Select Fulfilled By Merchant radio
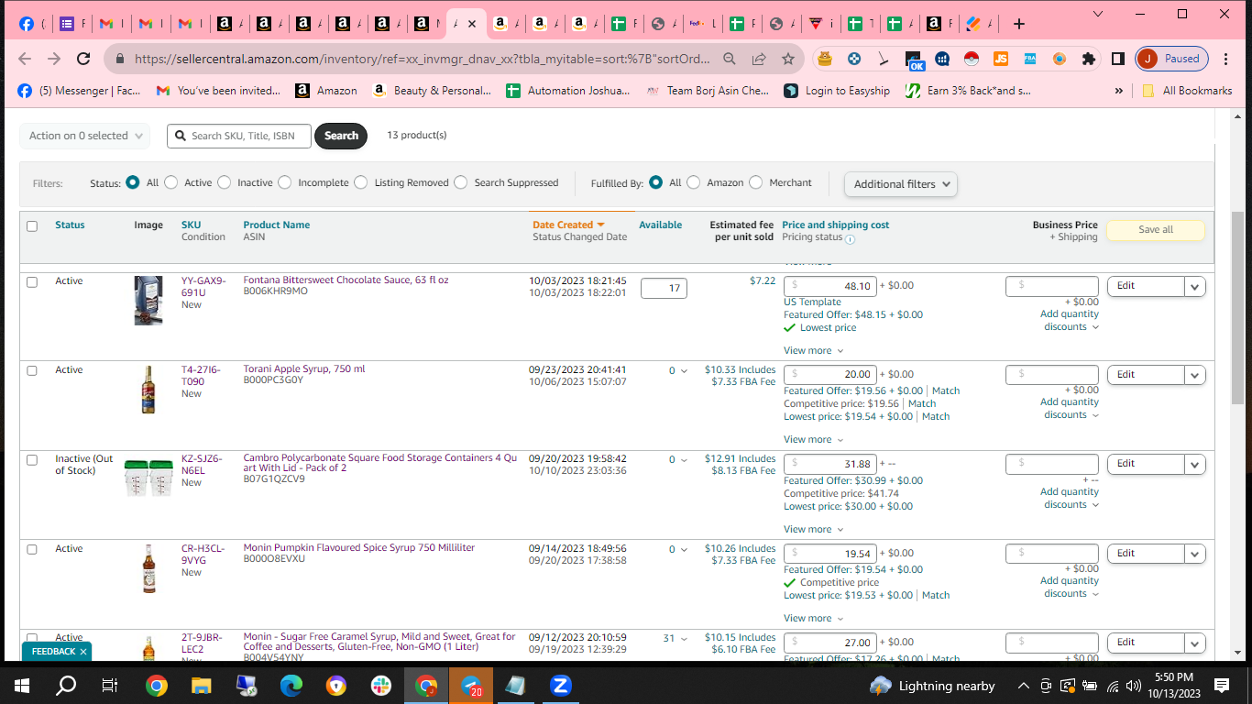Viewport: 1252px width, 704px height. pos(756,182)
